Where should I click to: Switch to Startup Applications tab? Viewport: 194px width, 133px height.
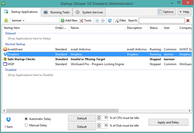21,12
